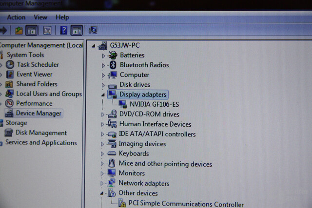Image resolution: width=312 pixels, height=208 pixels.
Task: Select the Human Interface Devices label
Action: (x=155, y=124)
